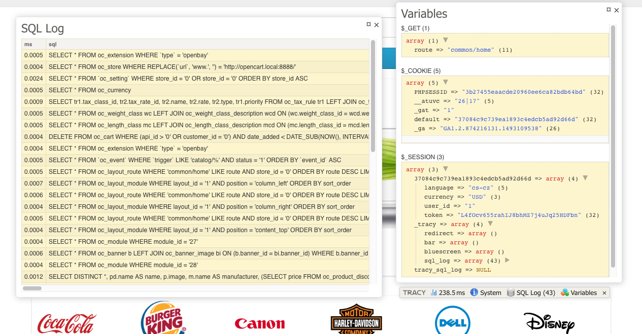Collapse the $_SESSION top-level array

[x=446, y=169]
